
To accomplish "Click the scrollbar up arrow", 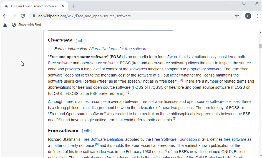I will (x=260, y=33).
